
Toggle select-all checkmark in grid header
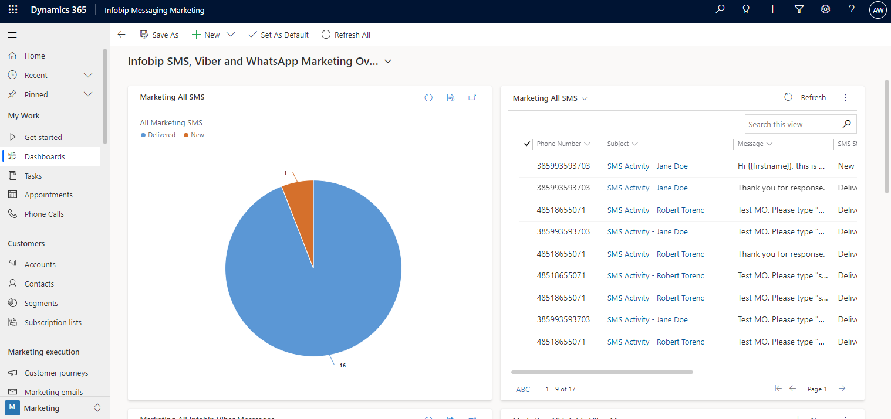527,144
